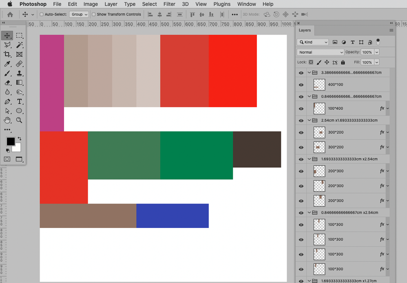
Task: Open the layer blend mode dropdown
Action: coord(320,52)
